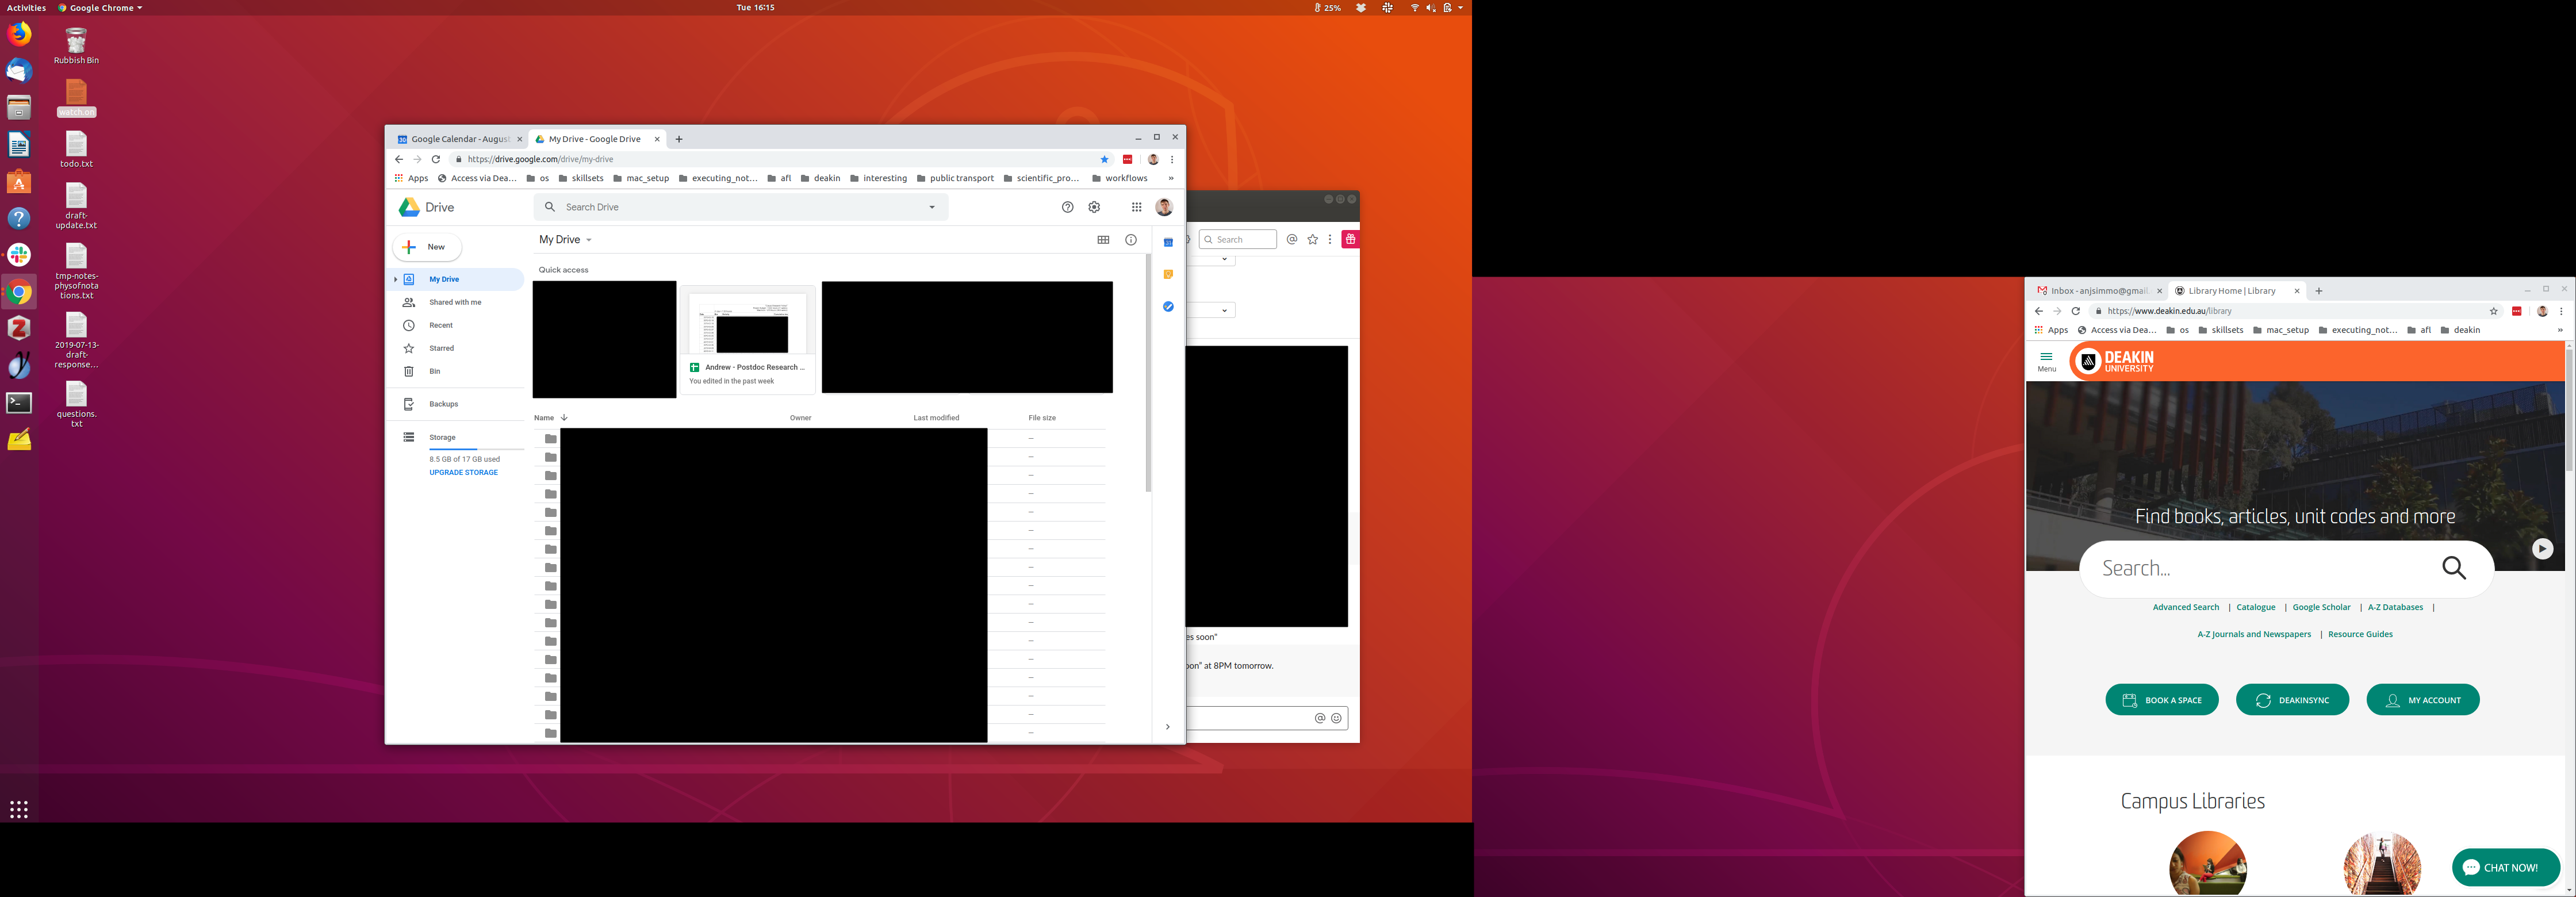Click the view details info icon
This screenshot has width=2576, height=897.
1131,240
